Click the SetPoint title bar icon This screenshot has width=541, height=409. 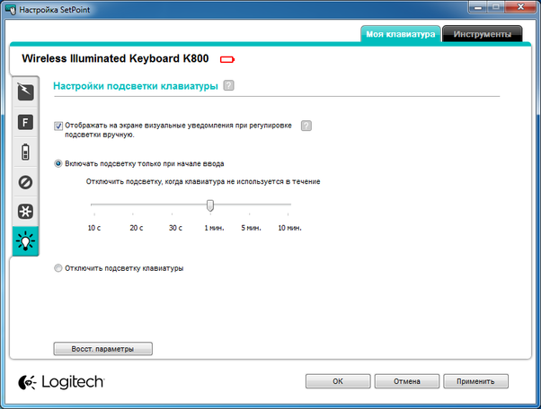tap(11, 10)
